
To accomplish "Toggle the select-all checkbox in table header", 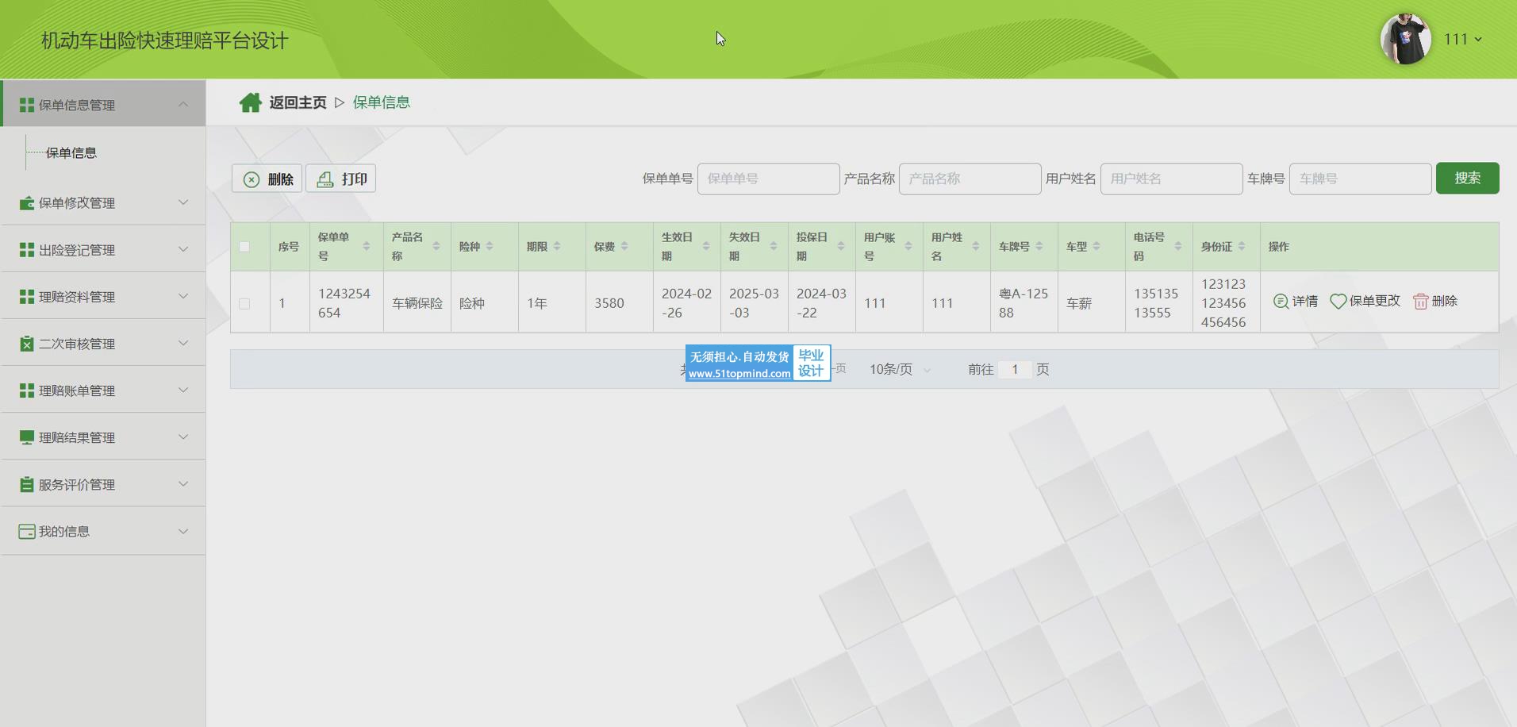I will pos(244,247).
